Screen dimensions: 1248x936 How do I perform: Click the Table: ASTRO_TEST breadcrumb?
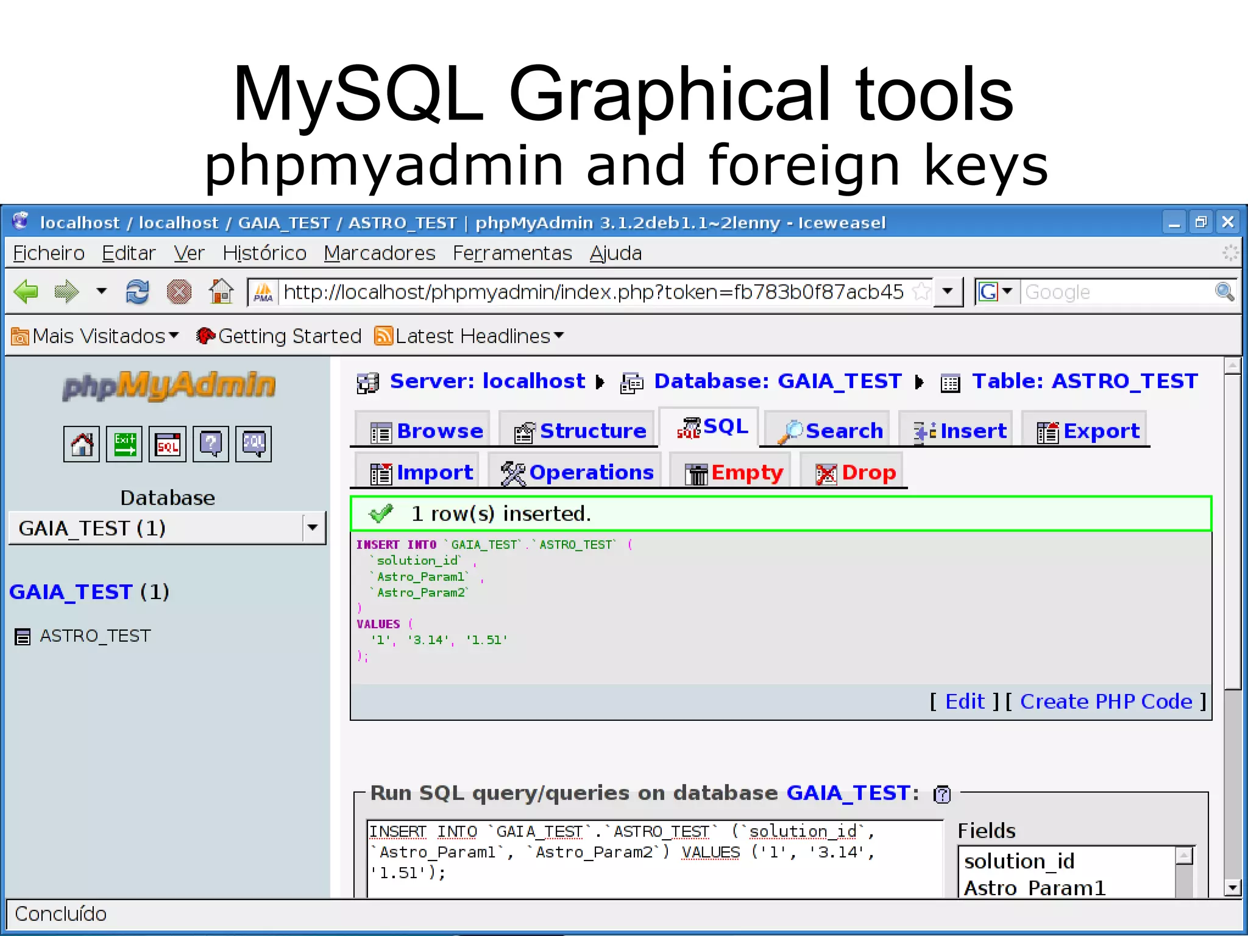pos(1085,381)
